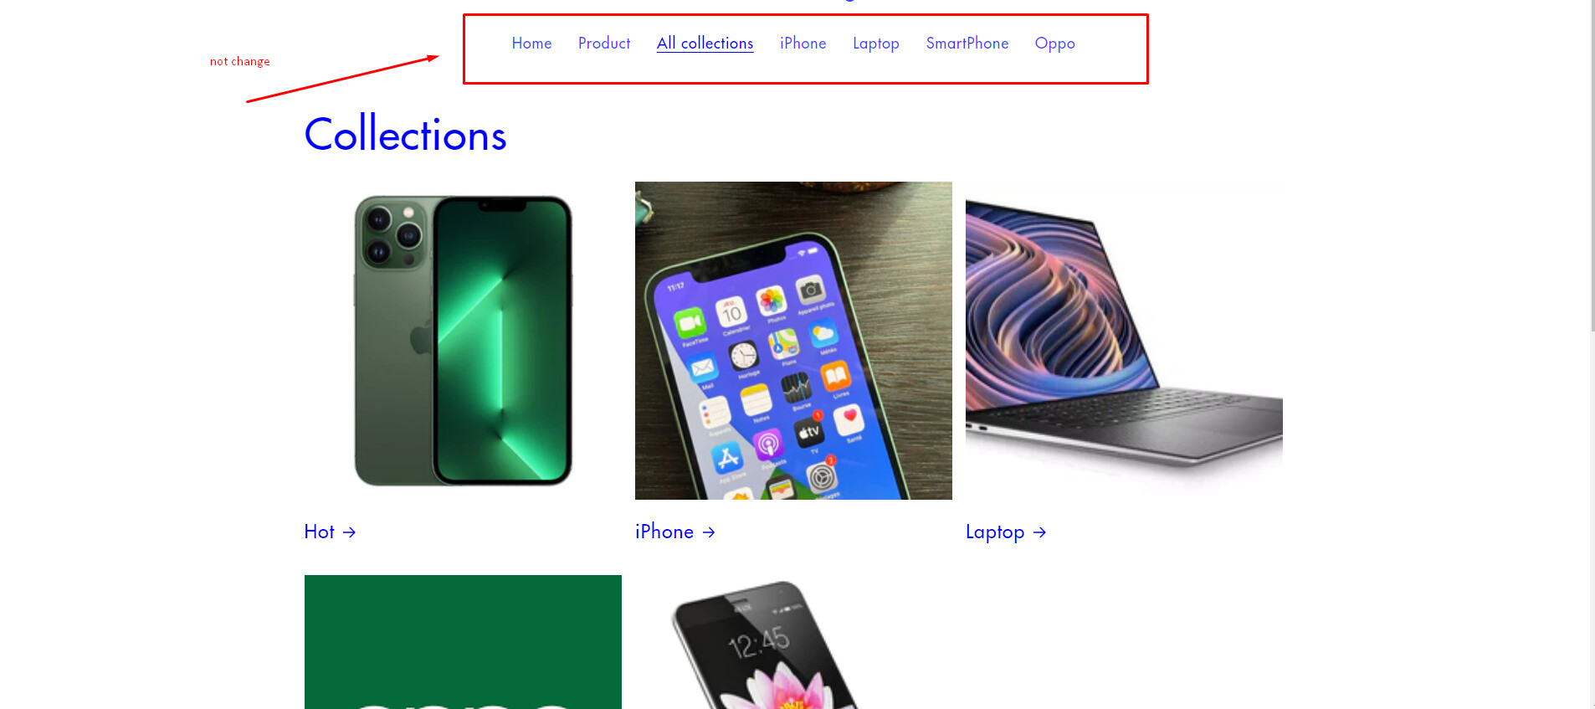Open the smartphone with lotus wallpaper thumbnail

click(x=793, y=642)
